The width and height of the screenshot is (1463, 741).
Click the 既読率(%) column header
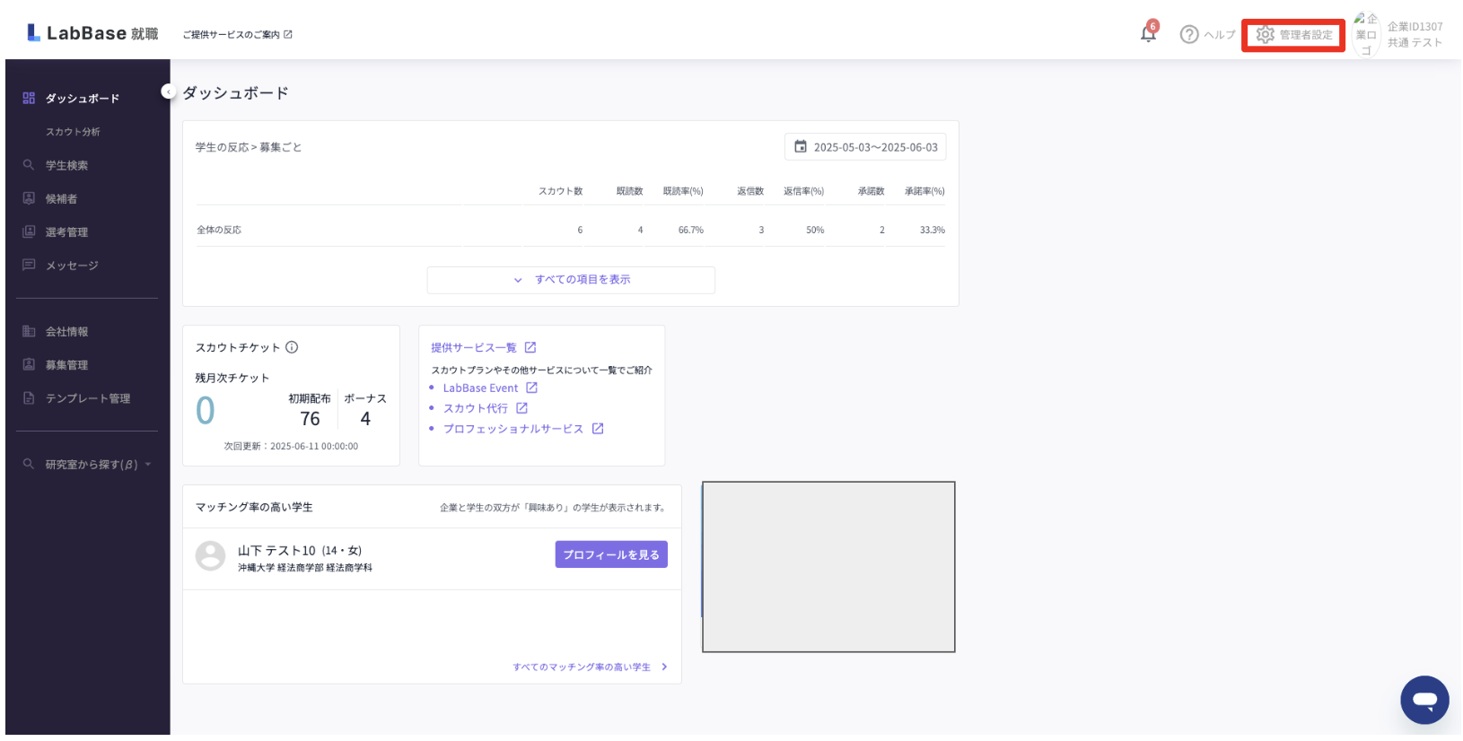pyautogui.click(x=683, y=191)
